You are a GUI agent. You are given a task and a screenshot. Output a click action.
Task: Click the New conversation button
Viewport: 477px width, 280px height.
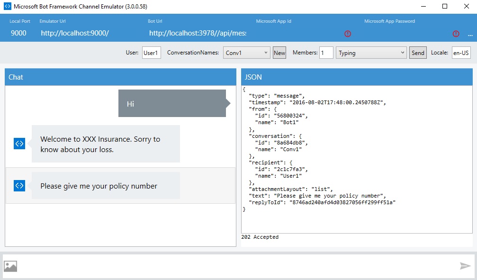(x=279, y=53)
